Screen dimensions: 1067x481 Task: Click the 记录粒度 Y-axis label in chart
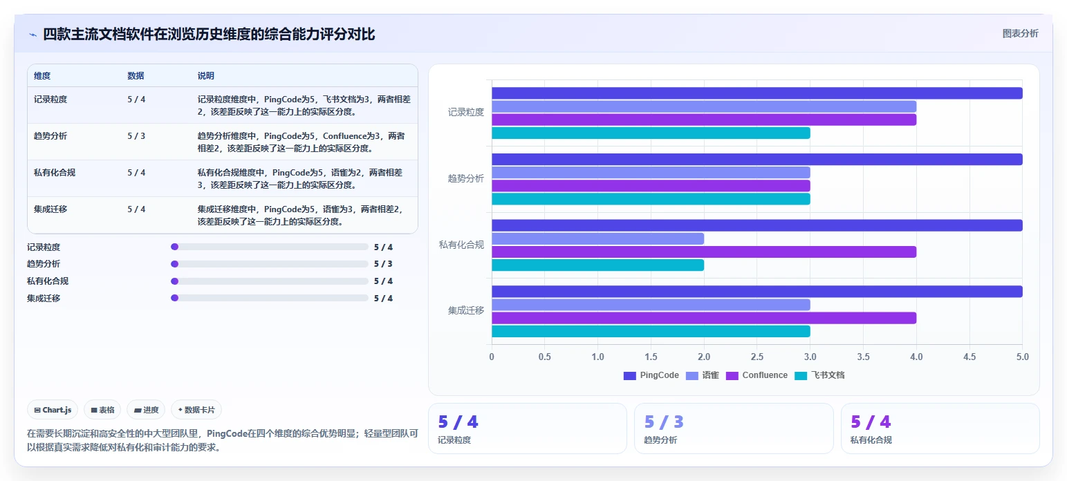pos(465,112)
